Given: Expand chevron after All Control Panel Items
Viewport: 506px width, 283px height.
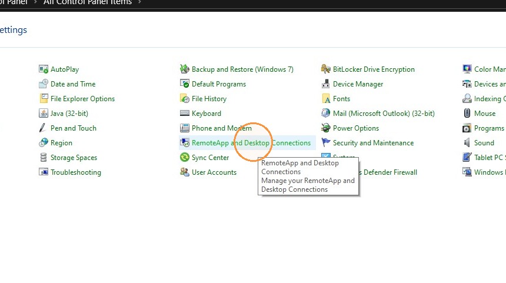Looking at the screenshot, I should (139, 2).
